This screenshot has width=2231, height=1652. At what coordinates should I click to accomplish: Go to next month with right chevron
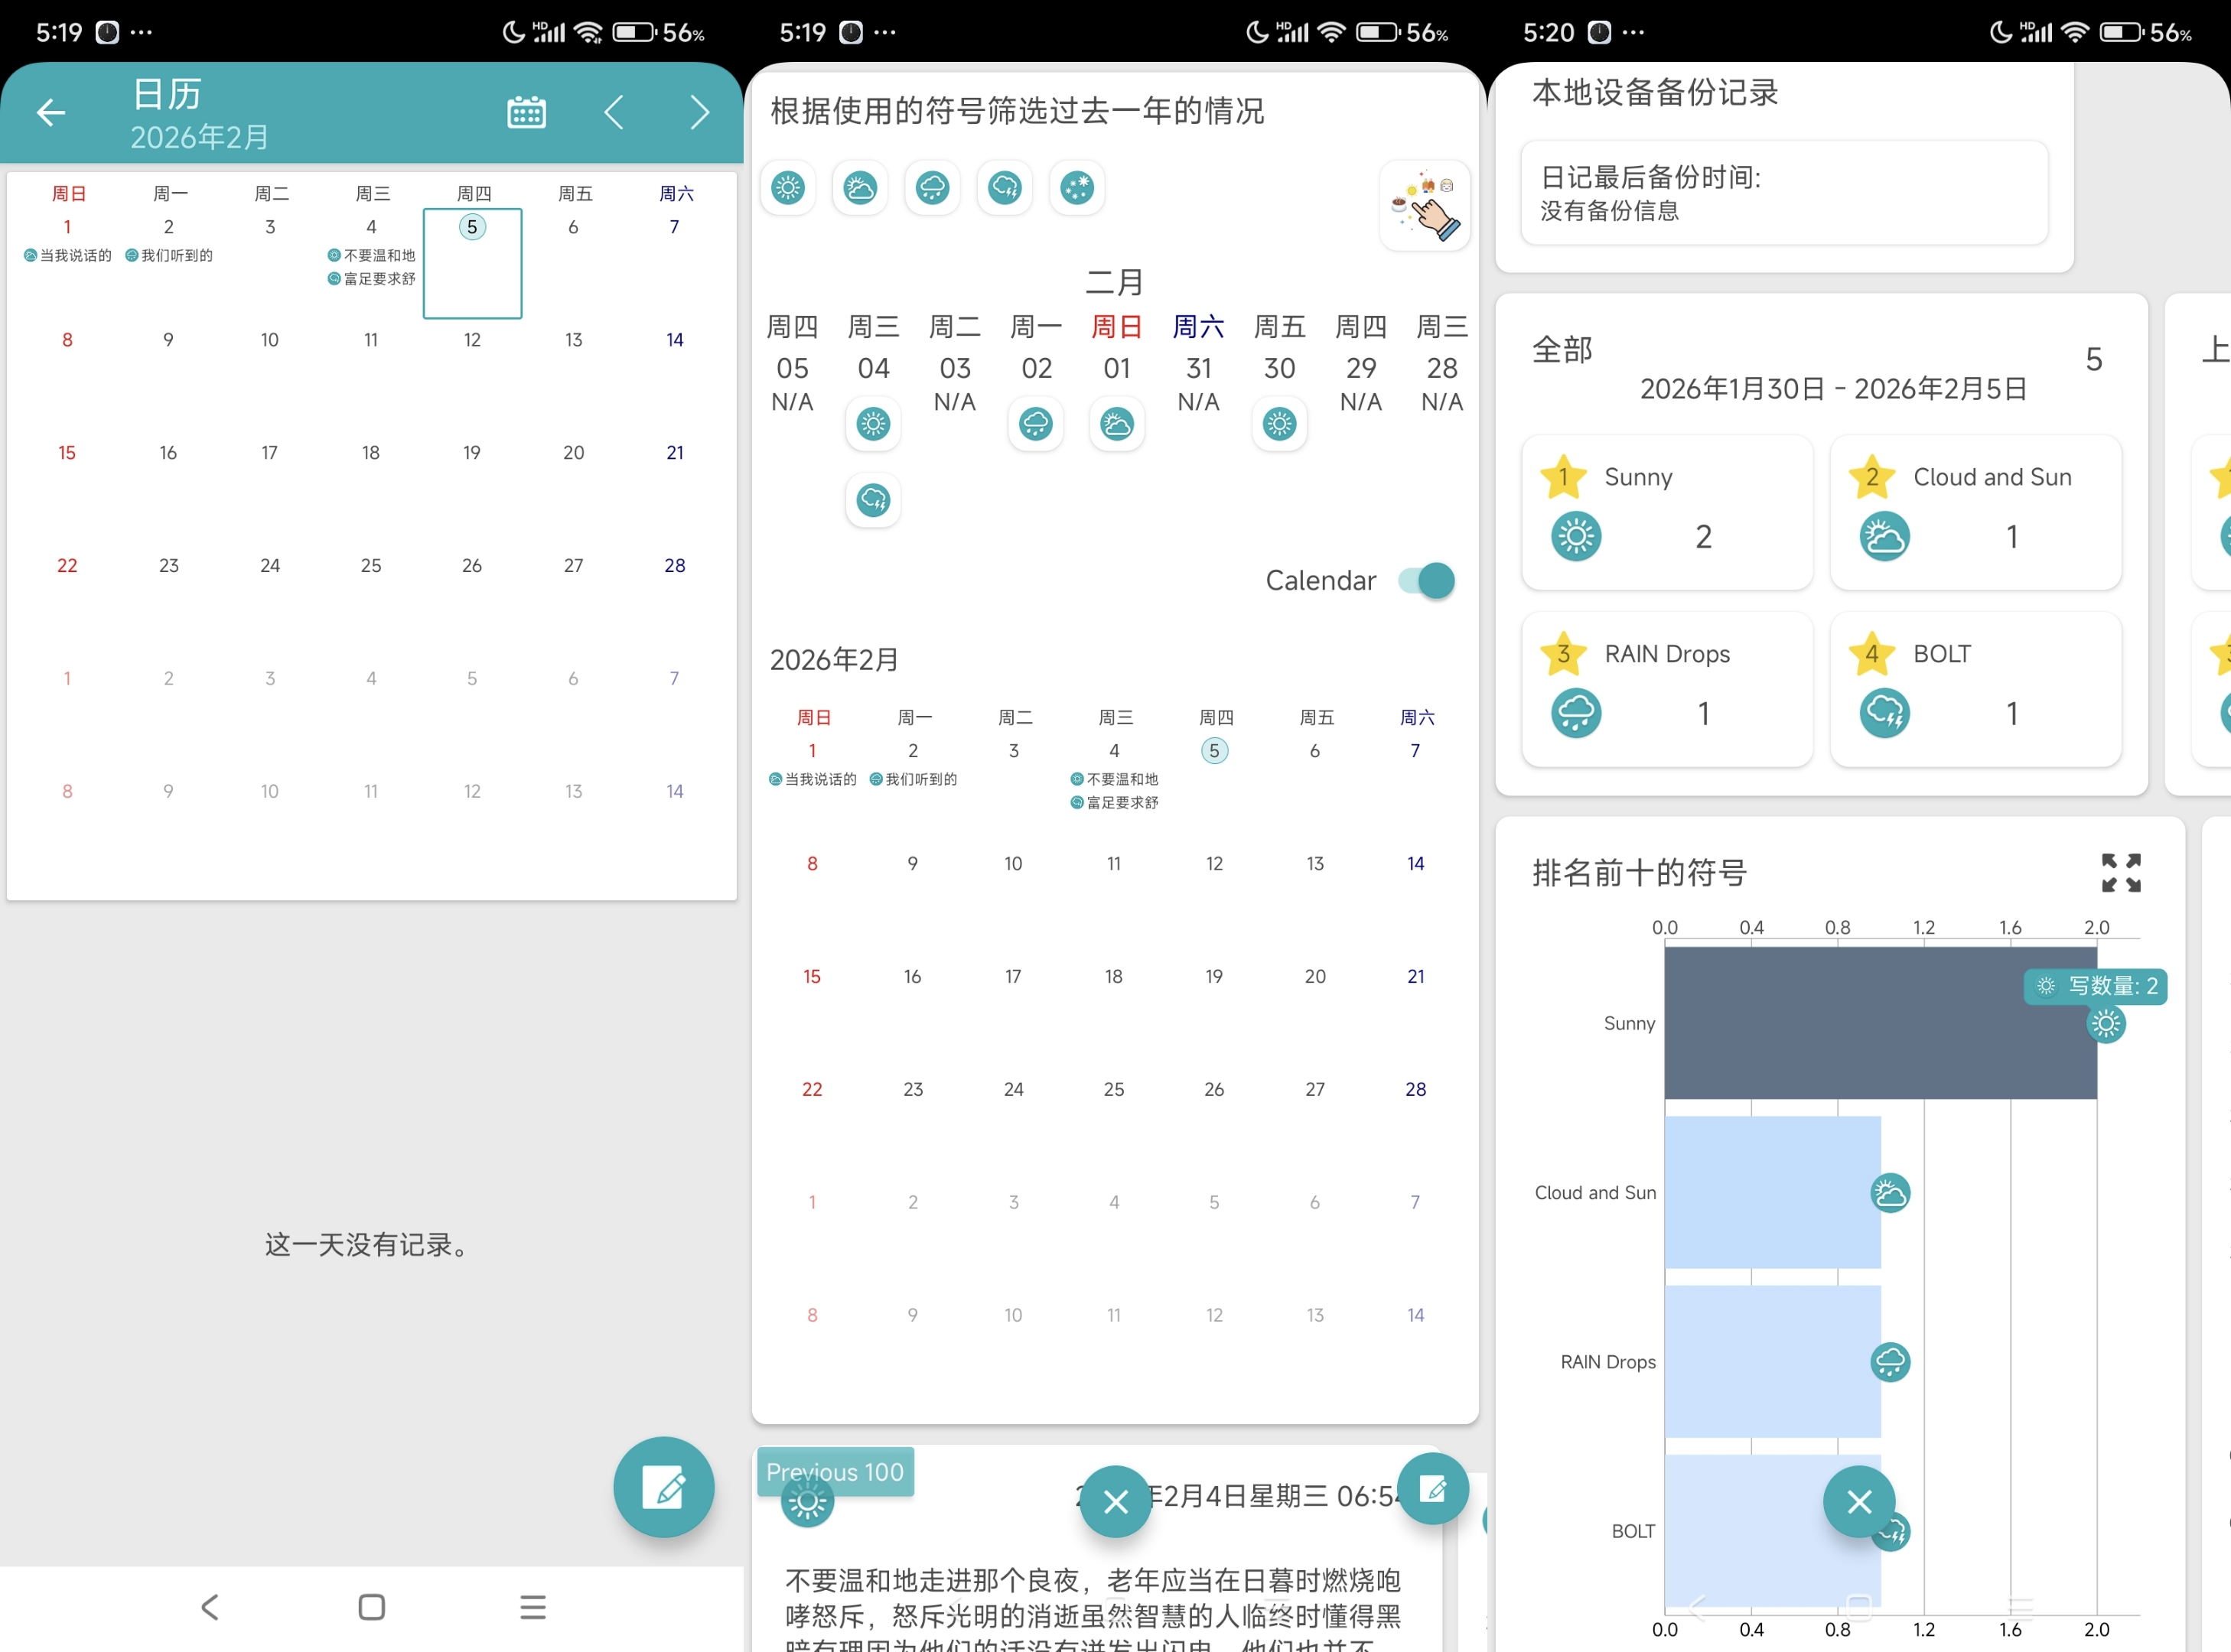(699, 113)
